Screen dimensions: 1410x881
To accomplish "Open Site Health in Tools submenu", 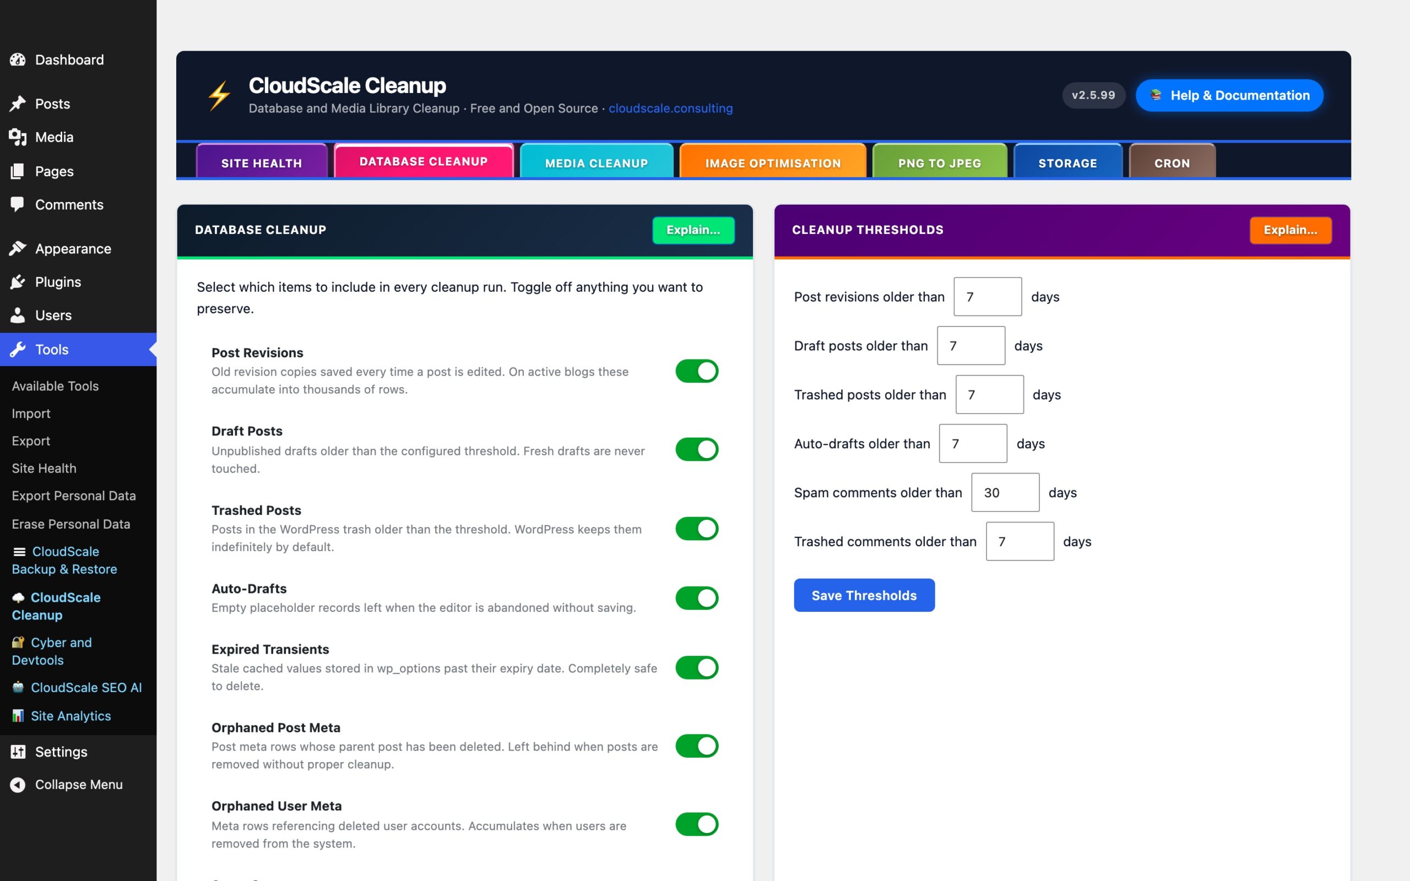I will click(44, 468).
